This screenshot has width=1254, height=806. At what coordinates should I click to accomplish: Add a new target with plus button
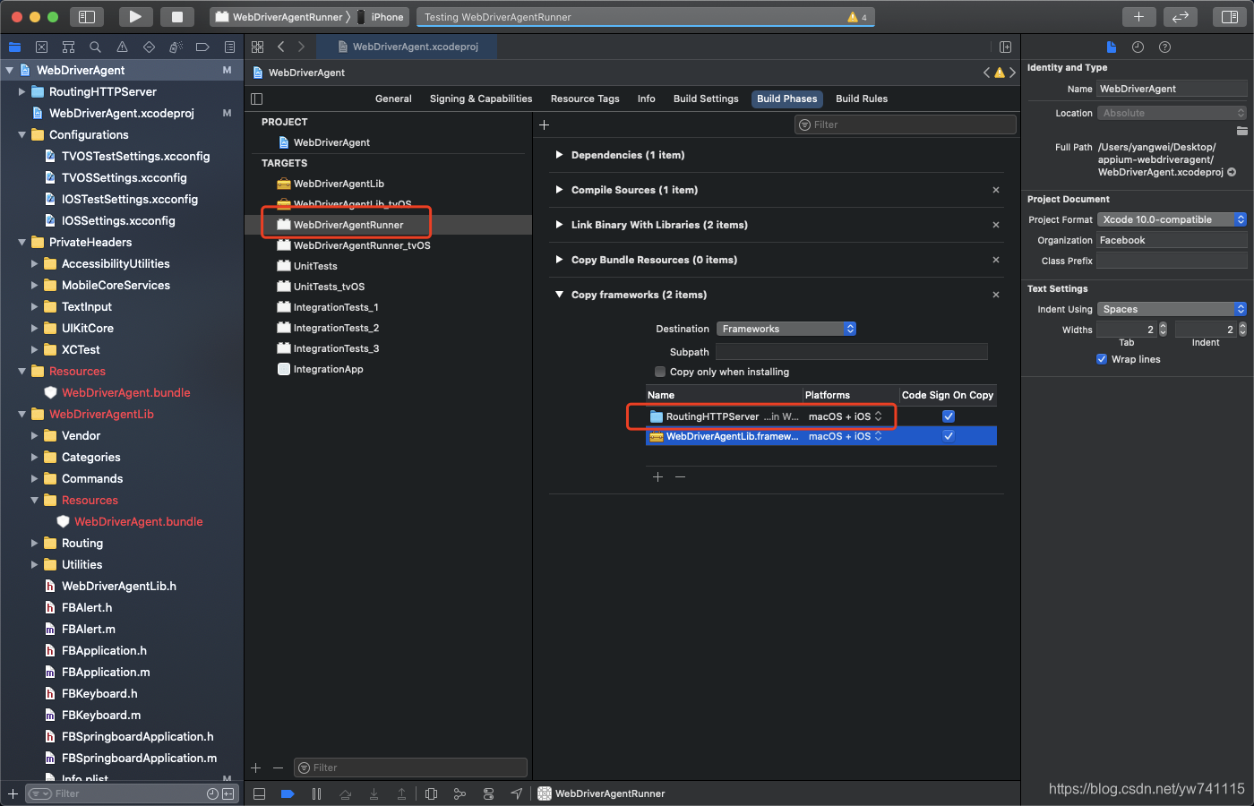[x=255, y=767]
